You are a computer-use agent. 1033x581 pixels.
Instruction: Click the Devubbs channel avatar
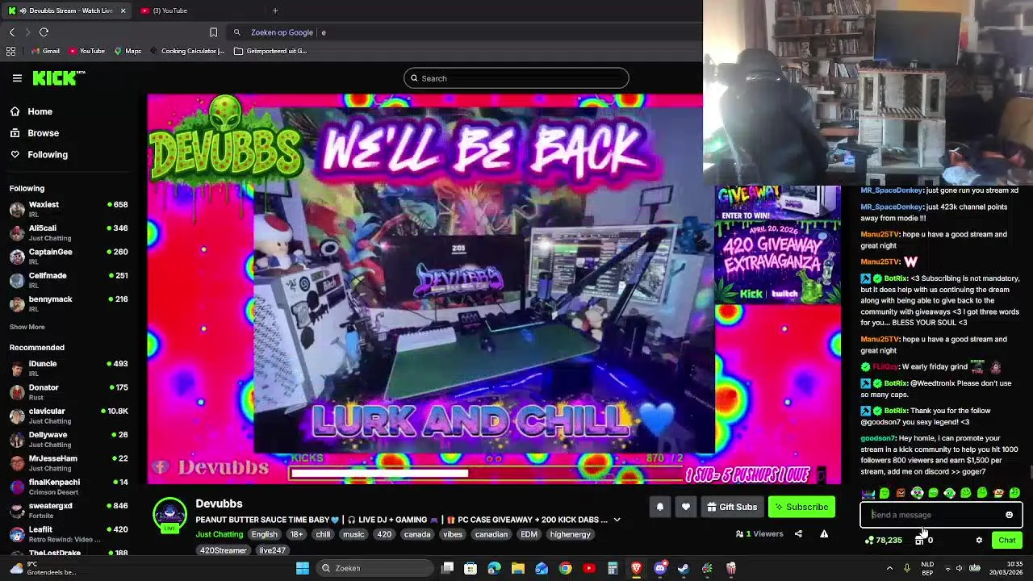click(169, 515)
